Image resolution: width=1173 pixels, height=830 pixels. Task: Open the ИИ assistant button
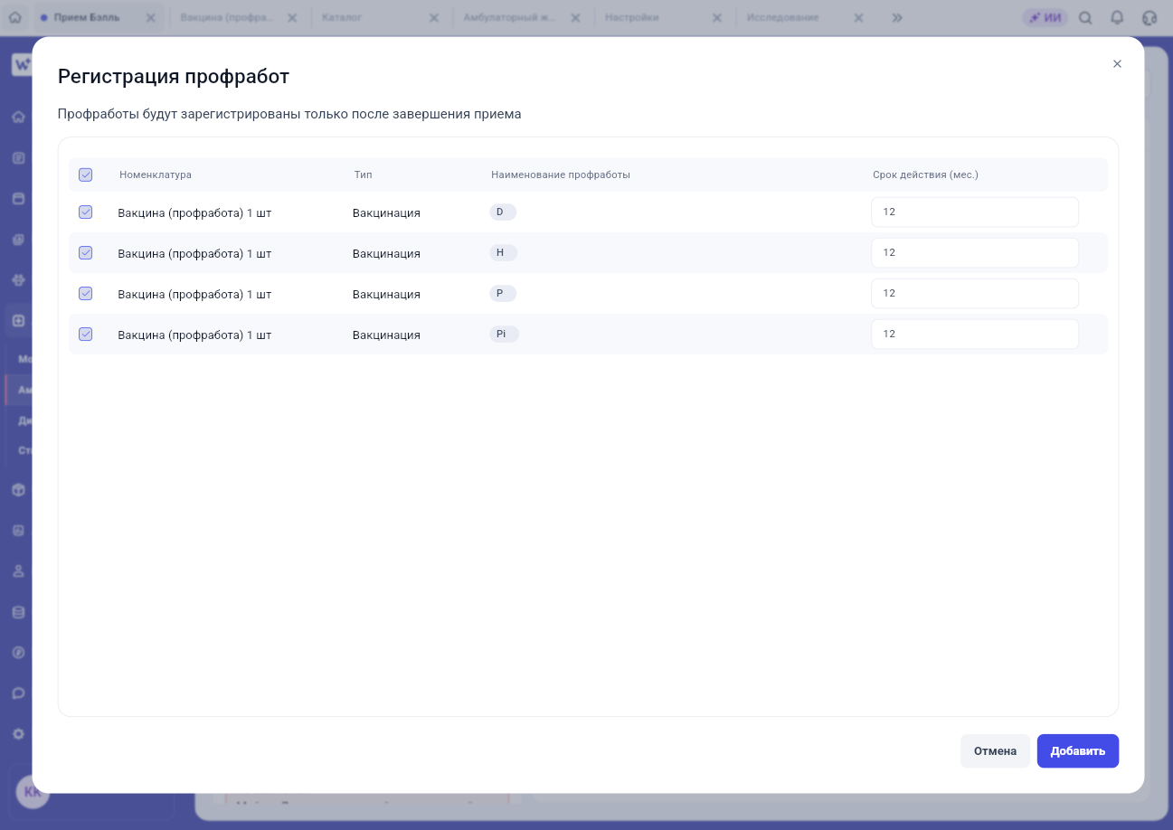pos(1045,17)
